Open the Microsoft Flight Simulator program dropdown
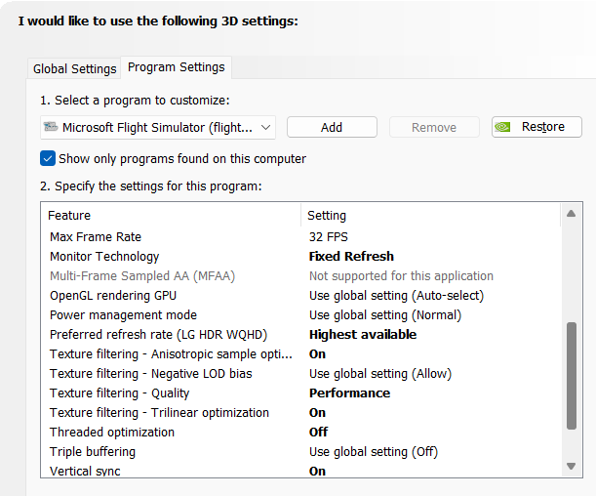 (158, 128)
